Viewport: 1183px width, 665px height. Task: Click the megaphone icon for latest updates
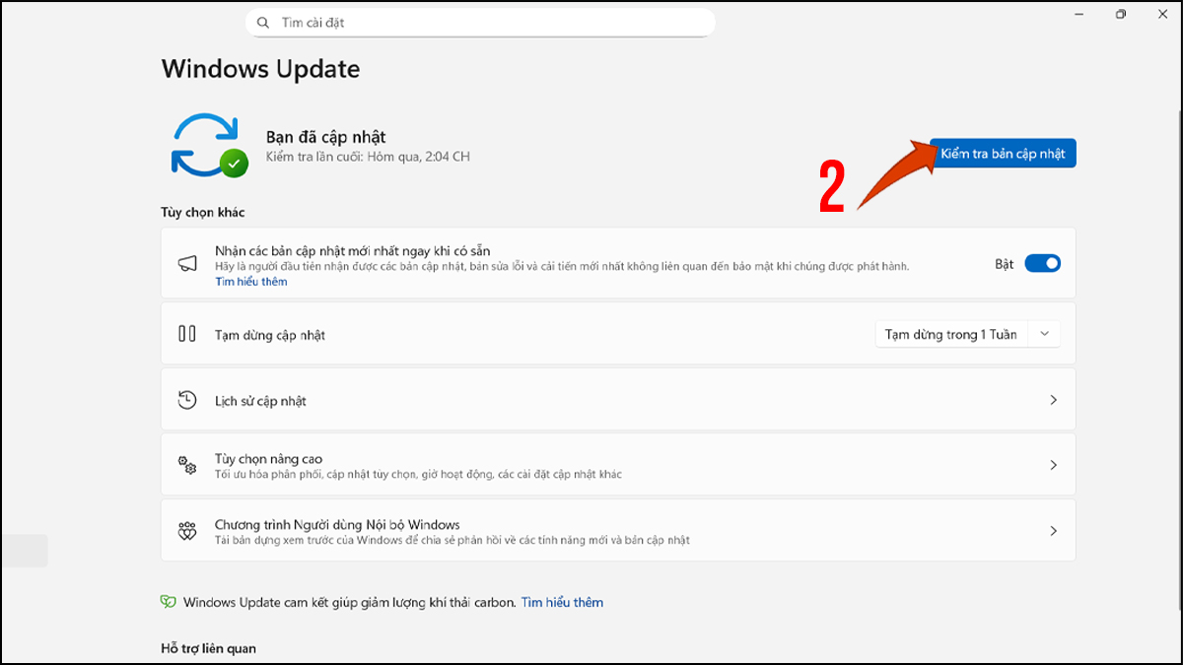(x=187, y=264)
